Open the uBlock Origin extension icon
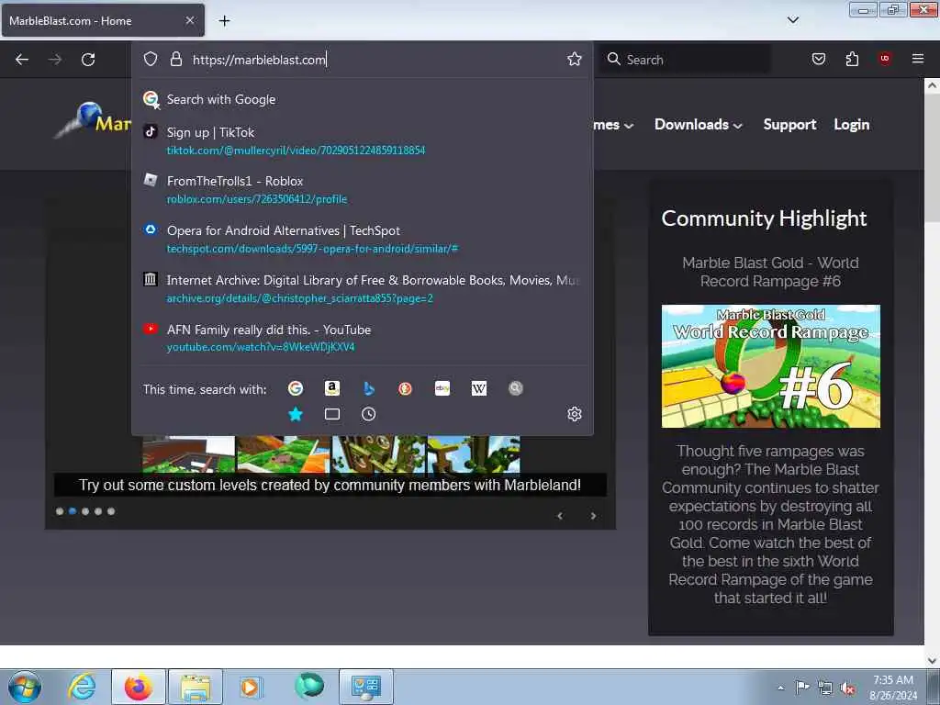Image resolution: width=940 pixels, height=705 pixels. click(885, 59)
